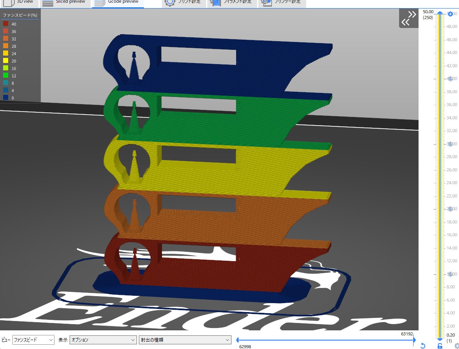Open layer slider settings gear icon

pos(456,346)
